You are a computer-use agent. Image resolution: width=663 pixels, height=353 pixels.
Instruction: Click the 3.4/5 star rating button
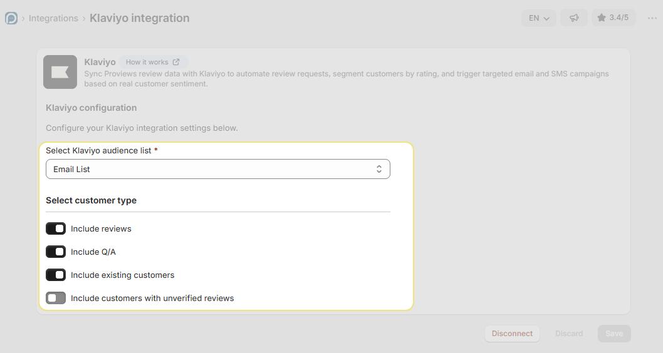613,18
